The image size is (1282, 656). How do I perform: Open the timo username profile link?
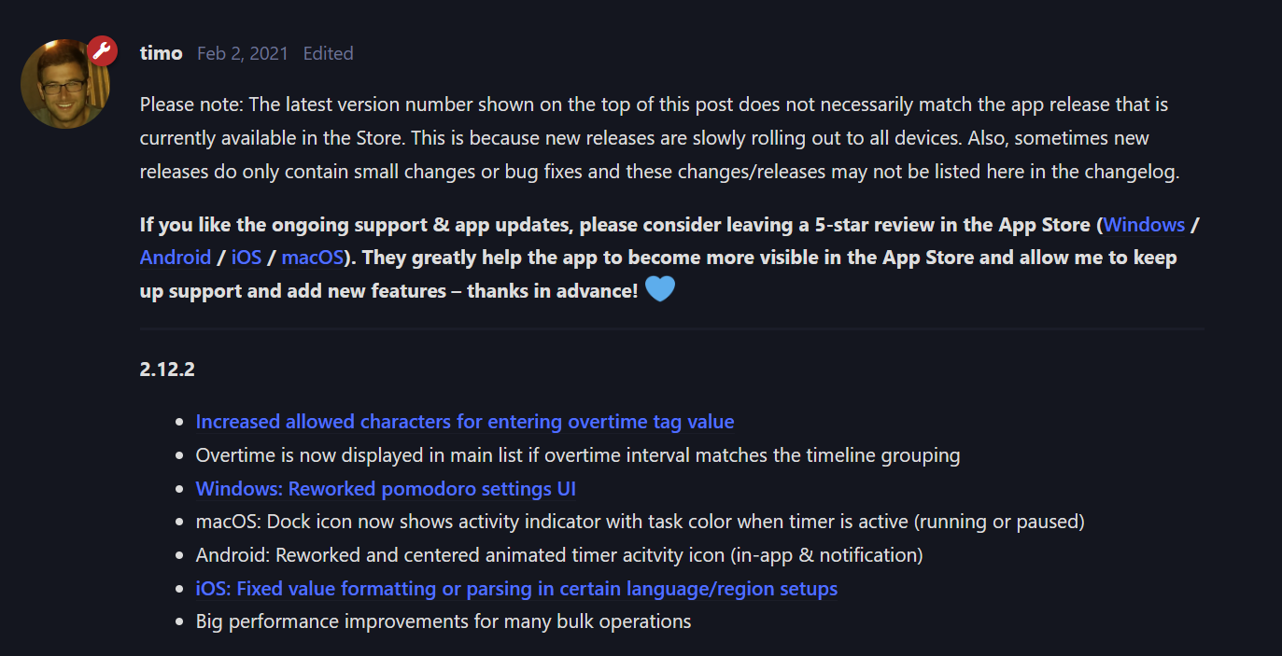pos(161,53)
